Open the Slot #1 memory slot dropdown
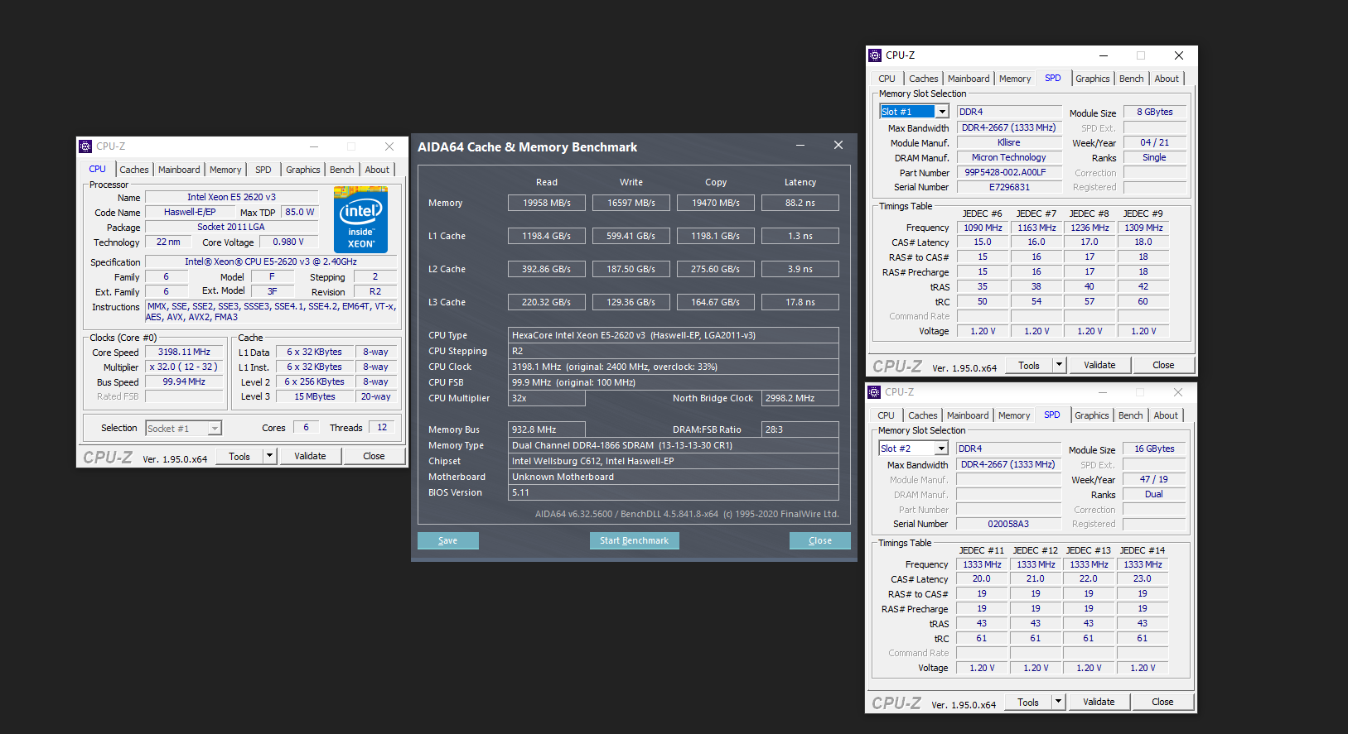Image resolution: width=1348 pixels, height=734 pixels. pos(942,112)
